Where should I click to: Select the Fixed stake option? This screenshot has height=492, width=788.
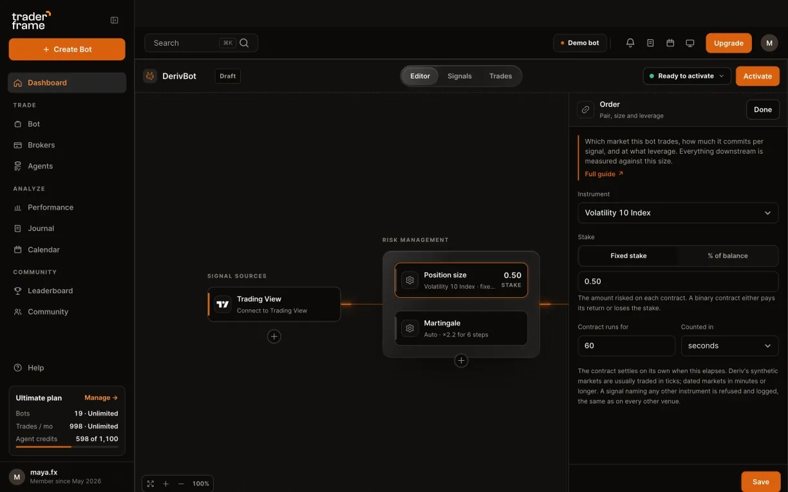click(x=628, y=256)
